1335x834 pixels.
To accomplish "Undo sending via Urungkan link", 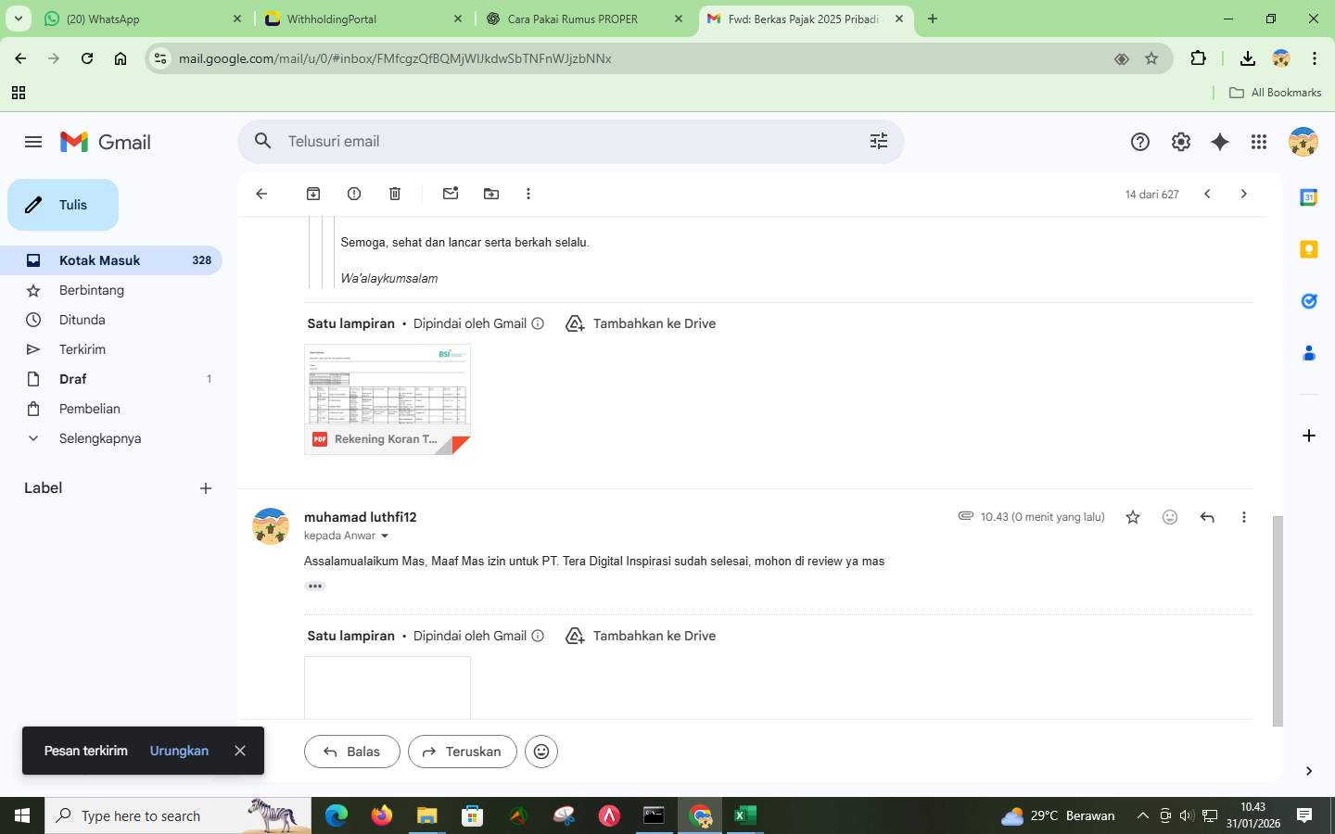I will (x=179, y=751).
